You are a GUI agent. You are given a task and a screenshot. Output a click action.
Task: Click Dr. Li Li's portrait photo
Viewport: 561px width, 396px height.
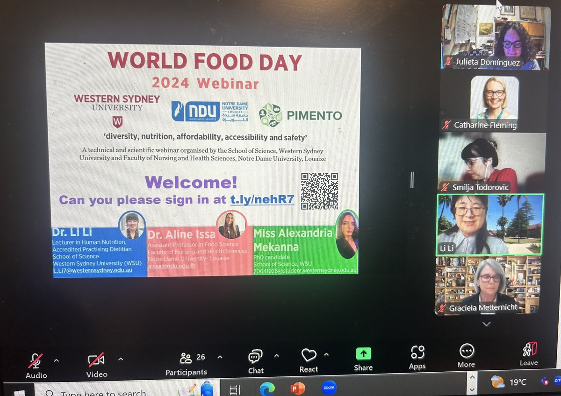pyautogui.click(x=132, y=226)
